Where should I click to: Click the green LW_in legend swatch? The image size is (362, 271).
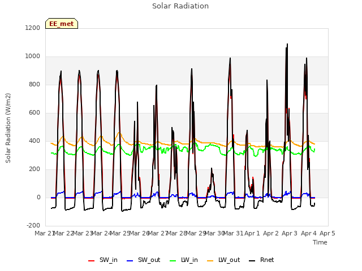[173, 261]
